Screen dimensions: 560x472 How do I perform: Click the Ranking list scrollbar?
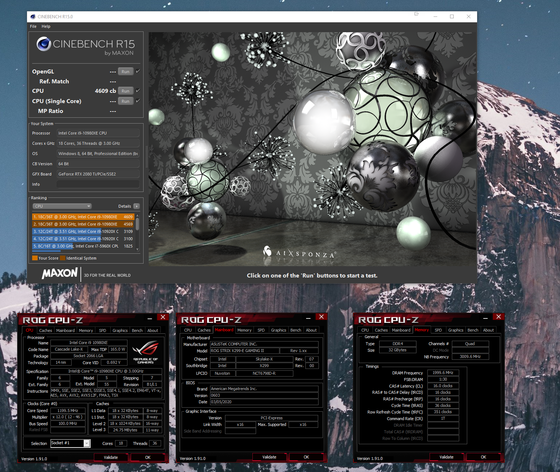[x=137, y=232]
